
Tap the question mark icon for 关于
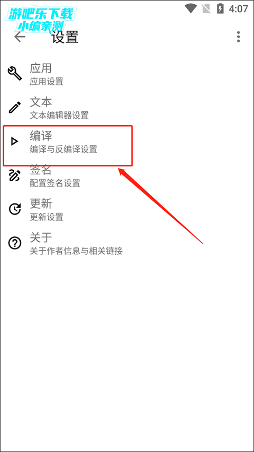click(14, 244)
